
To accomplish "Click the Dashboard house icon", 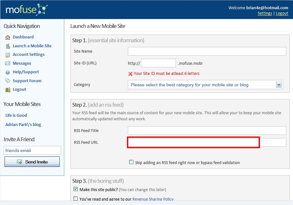I will pos(8,37).
